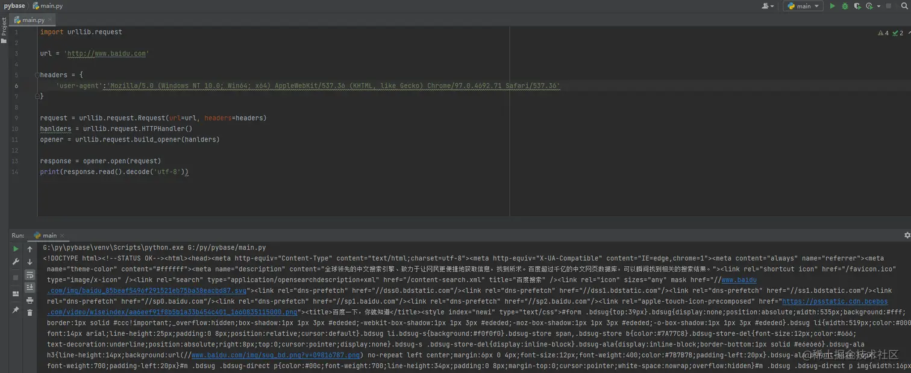
Task: Click the Profile run icon with clock
Action: coord(869,6)
